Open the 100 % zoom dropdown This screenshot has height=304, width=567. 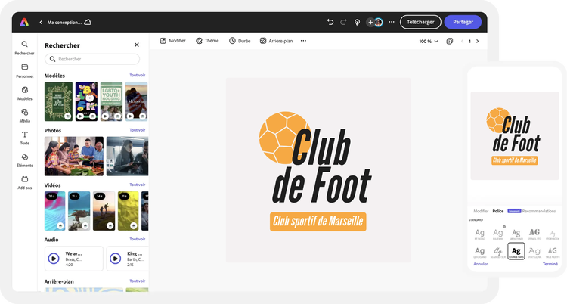point(428,41)
